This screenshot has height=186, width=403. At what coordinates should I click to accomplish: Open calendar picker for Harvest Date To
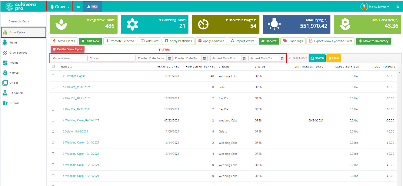[282, 58]
